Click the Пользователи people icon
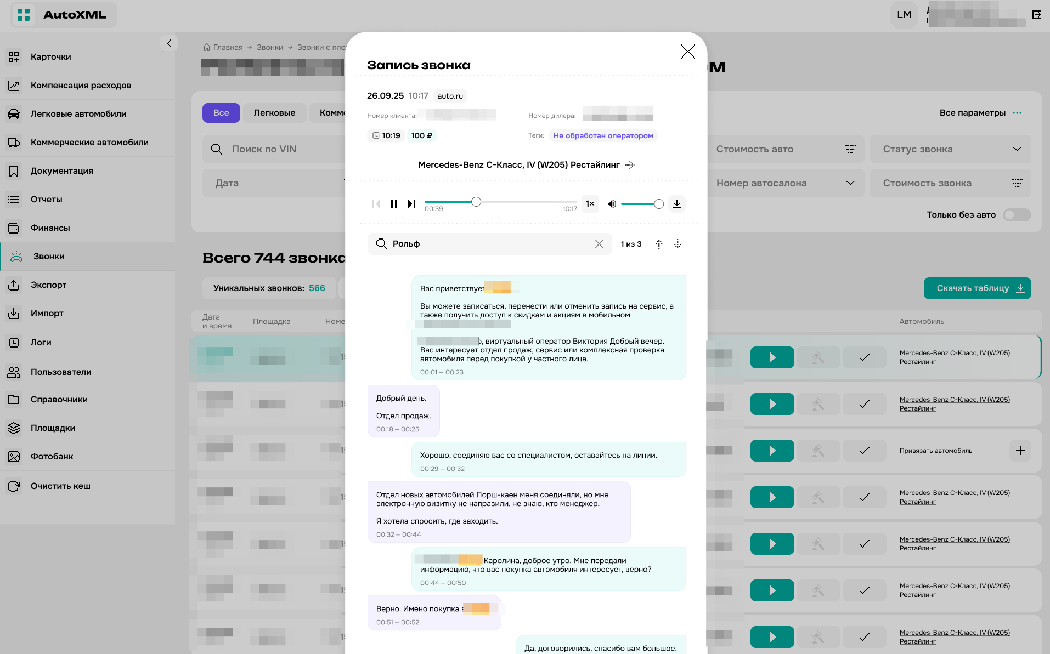 pos(14,372)
